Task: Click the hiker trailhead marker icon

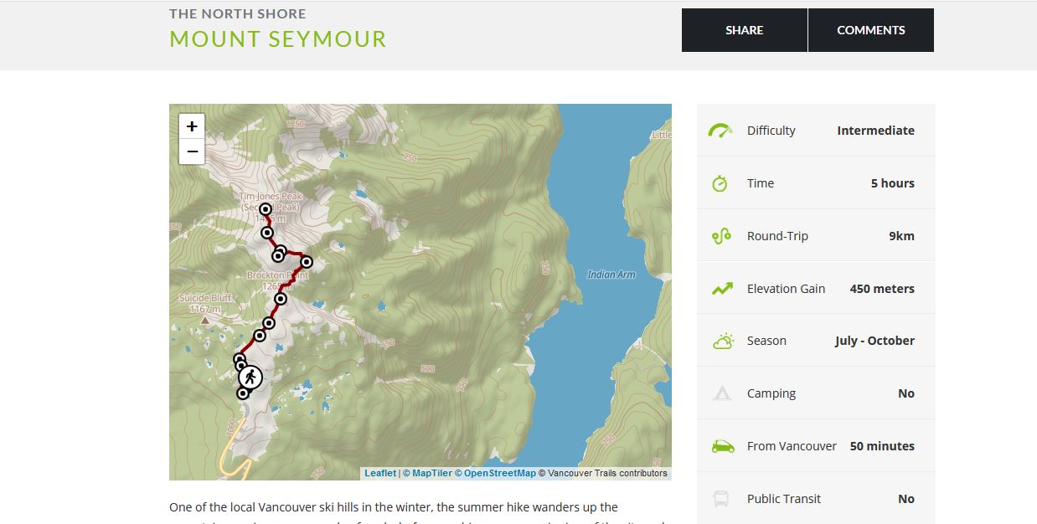Action: point(250,378)
